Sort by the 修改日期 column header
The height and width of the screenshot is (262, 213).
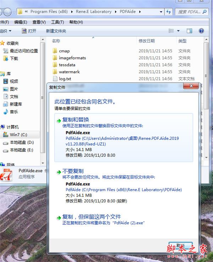click(x=147, y=41)
